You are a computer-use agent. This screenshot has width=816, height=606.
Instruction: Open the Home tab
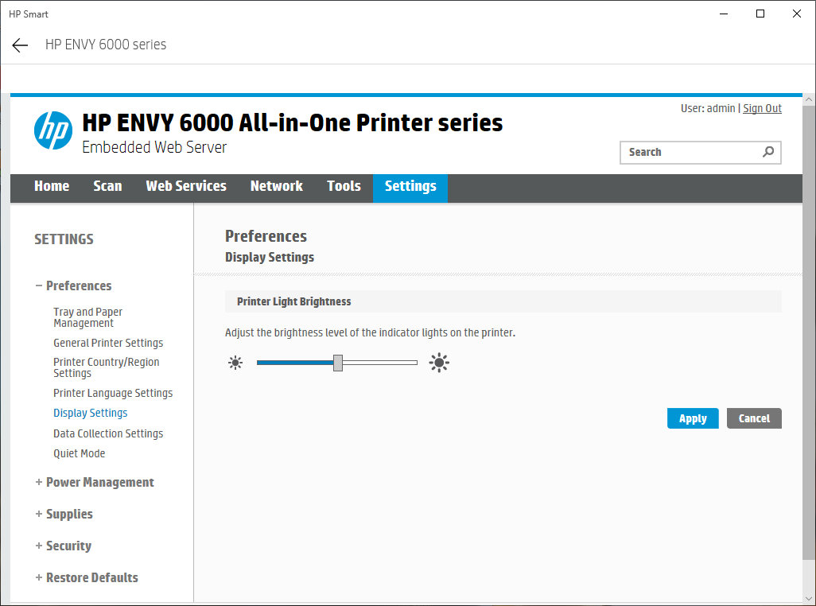tap(52, 186)
